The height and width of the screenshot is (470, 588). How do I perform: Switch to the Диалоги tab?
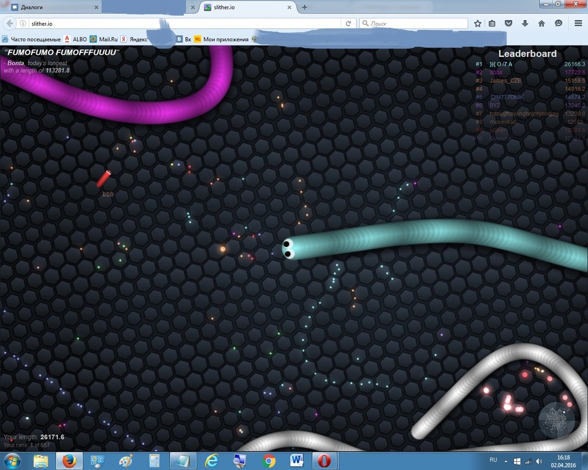pos(54,7)
